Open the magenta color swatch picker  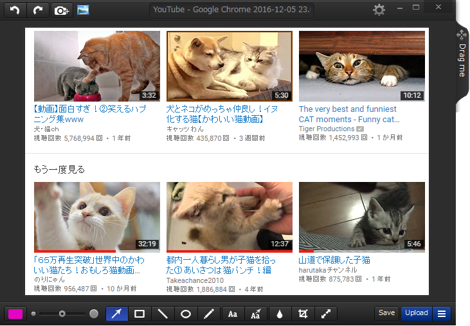coord(15,314)
